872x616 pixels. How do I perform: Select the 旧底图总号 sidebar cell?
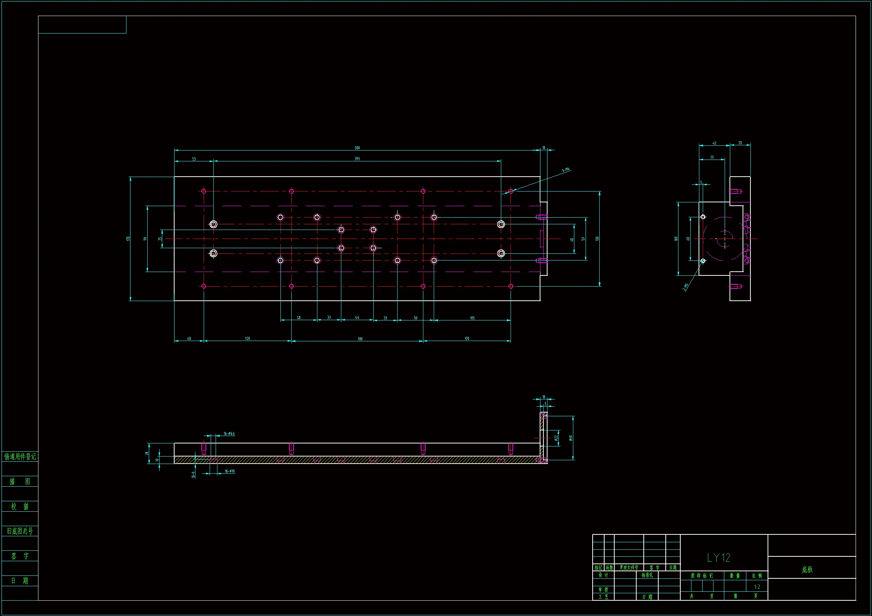coord(20,531)
